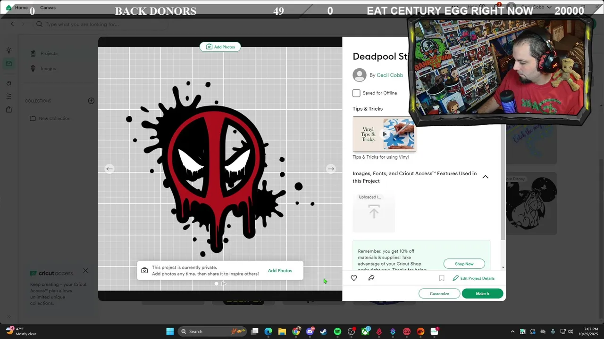Show hidden system tray icons
Screen dimensions: 604x339
point(512,331)
